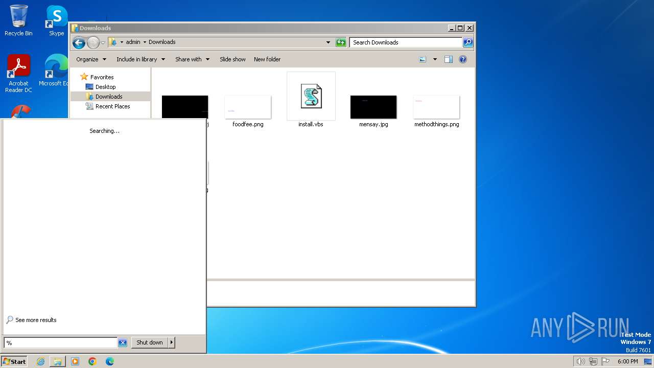Click the install.vbs file name
Viewport: 654px width, 368px height.
311,124
